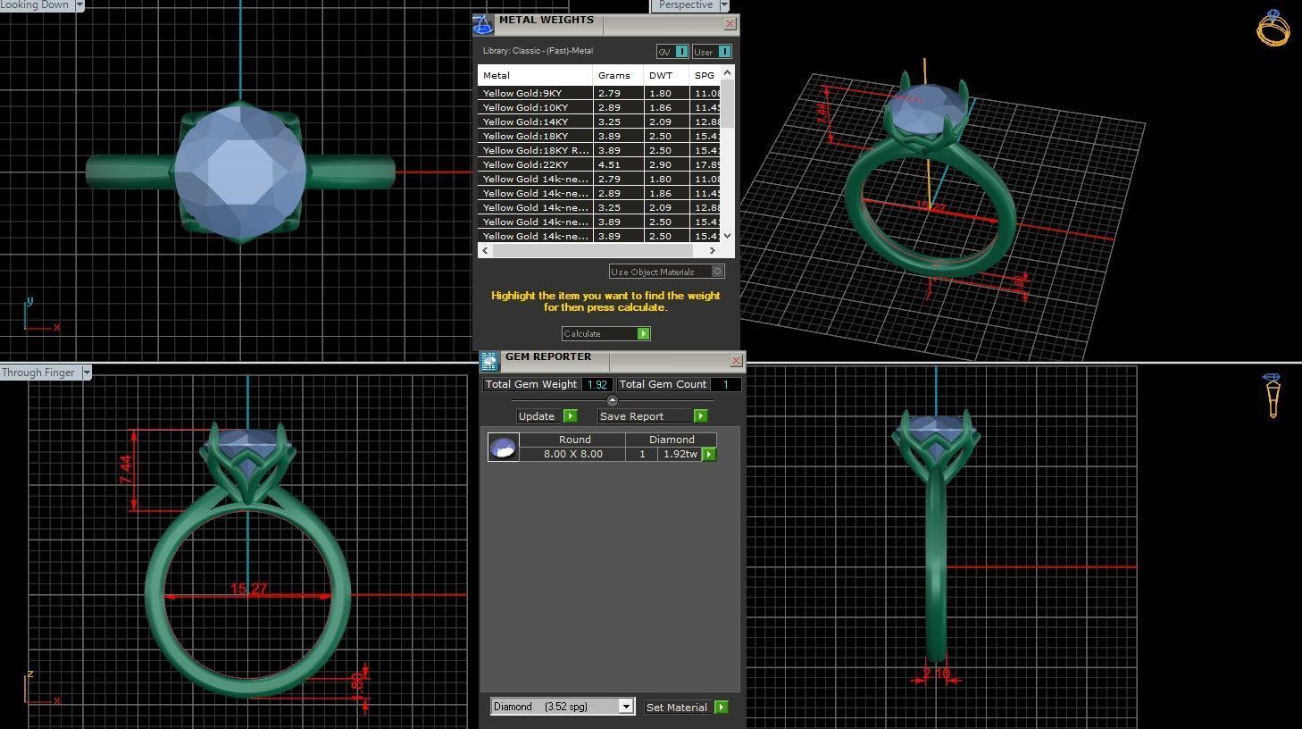Select the round gem thumbnail in Gem Reporter

pos(503,447)
